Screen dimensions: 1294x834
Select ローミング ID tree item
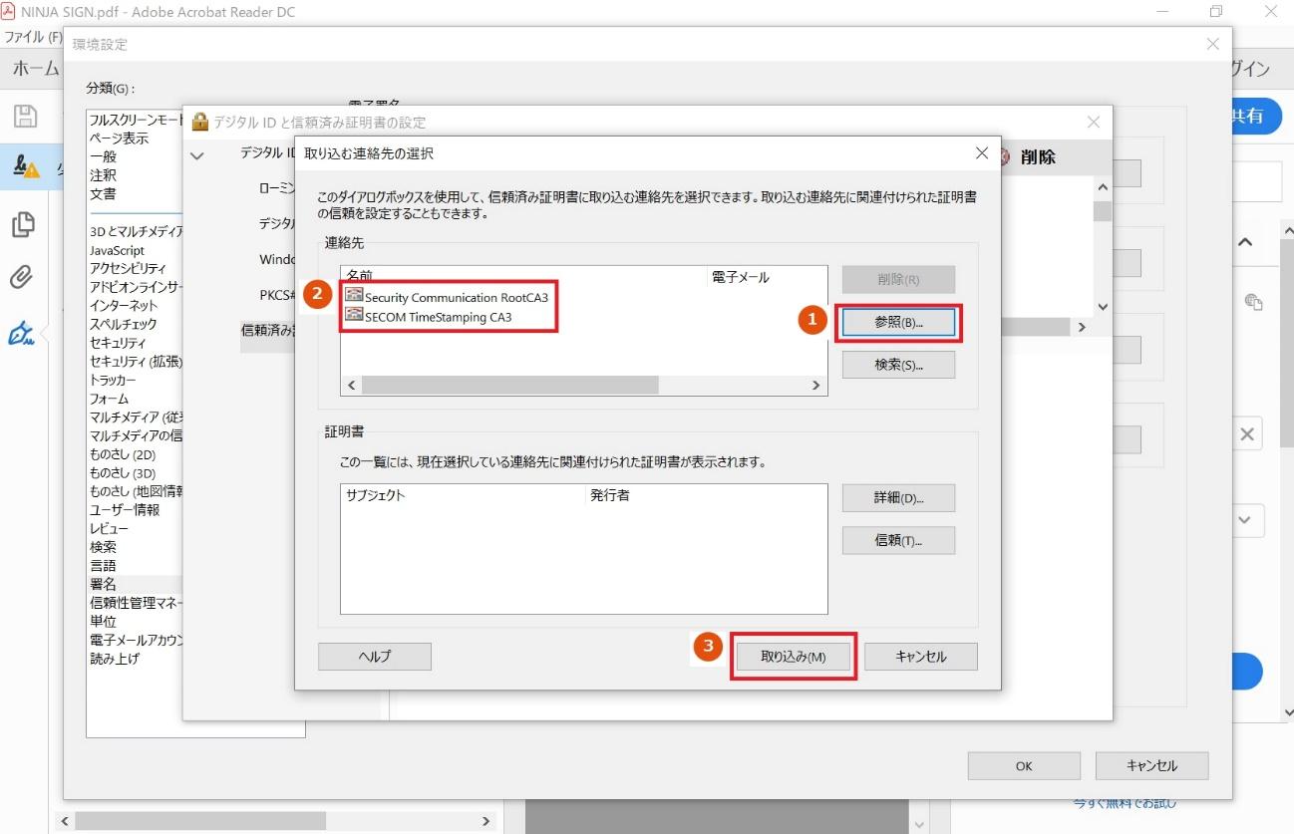point(278,187)
